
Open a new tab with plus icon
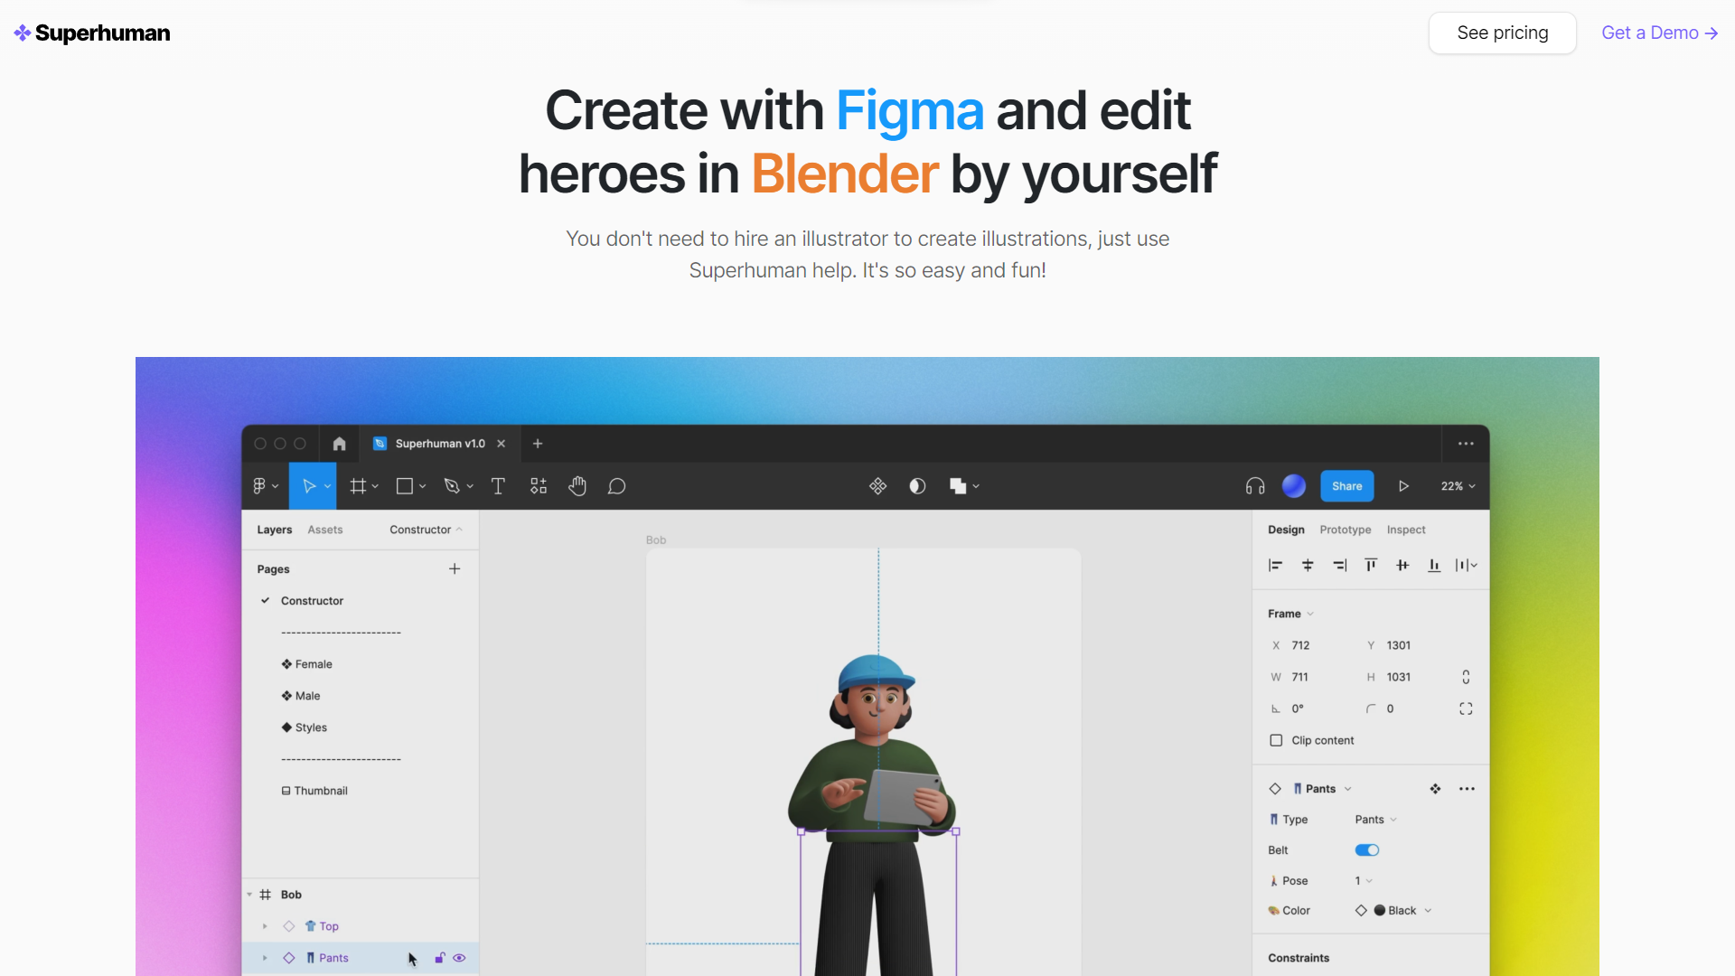tap(538, 444)
